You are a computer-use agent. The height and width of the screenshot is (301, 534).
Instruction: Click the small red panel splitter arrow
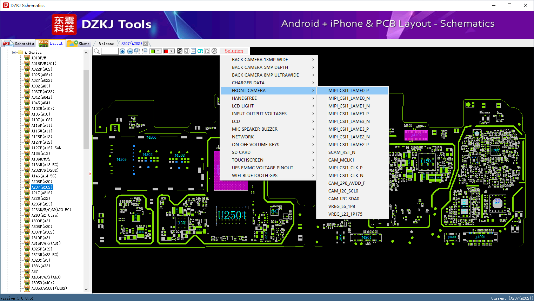90,174
